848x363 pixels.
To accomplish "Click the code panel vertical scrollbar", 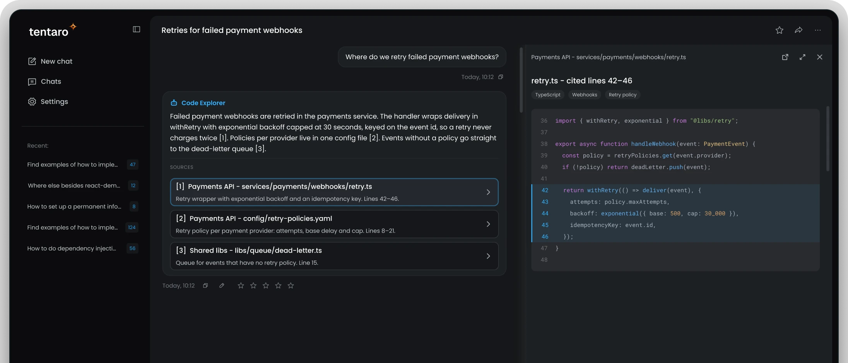I will coord(827,139).
